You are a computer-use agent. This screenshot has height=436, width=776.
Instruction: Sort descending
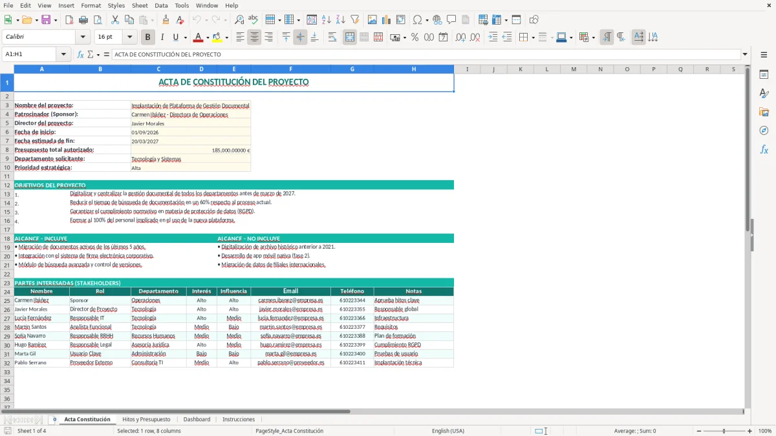click(341, 20)
